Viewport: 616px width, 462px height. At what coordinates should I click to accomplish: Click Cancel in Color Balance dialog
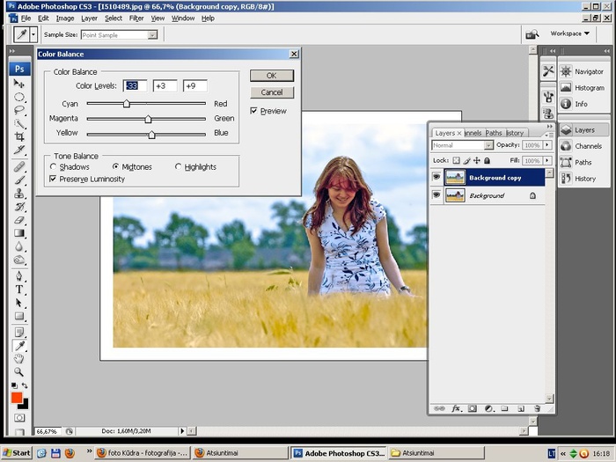pyautogui.click(x=271, y=92)
